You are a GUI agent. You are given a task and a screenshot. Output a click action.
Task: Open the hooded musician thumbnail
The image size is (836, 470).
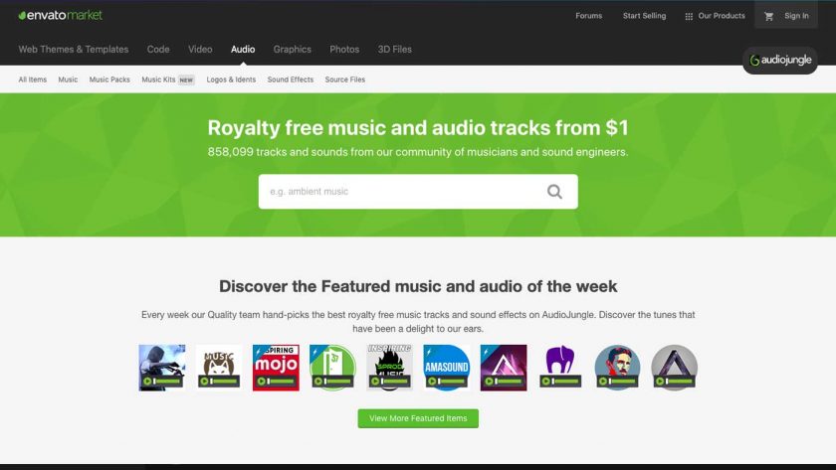(162, 368)
